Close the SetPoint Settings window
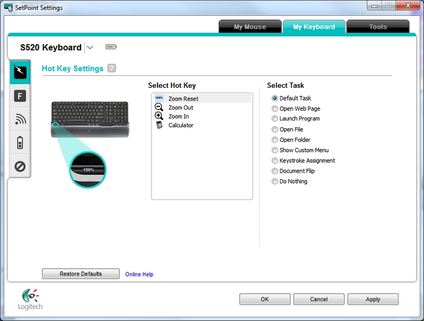Image resolution: width=424 pixels, height=321 pixels. (x=408, y=5)
